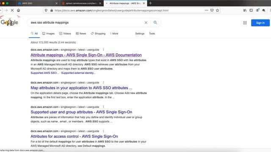
Task: Click the Sign in button
Action: pyautogui.click(x=260, y=23)
